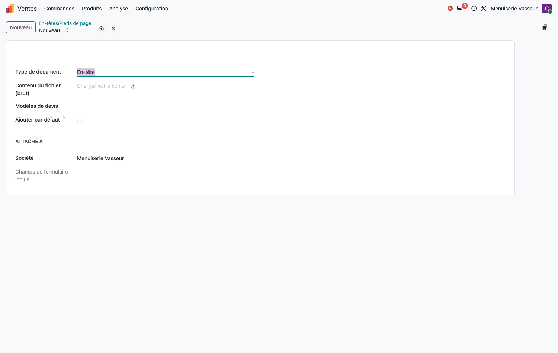Screen dimensions: 558x353
Task: Open the Type de document dropdown
Action: pyautogui.click(x=166, y=72)
